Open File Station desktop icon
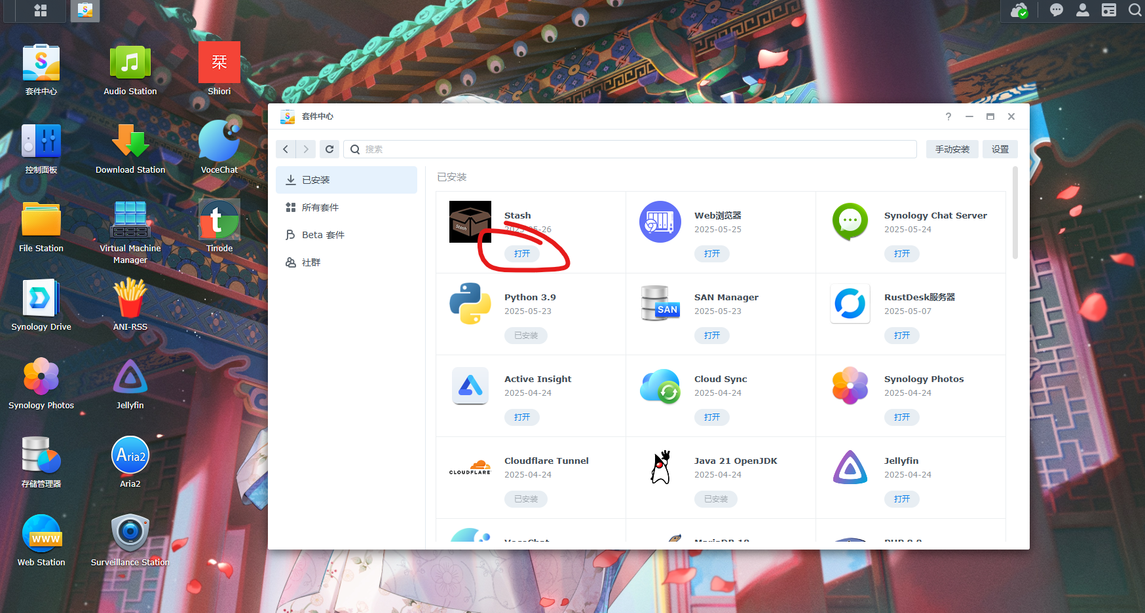This screenshot has height=613, width=1145. point(41,220)
